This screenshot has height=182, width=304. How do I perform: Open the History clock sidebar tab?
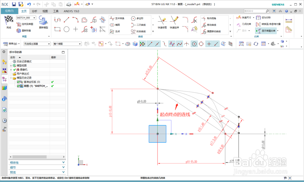click(x=4, y=121)
